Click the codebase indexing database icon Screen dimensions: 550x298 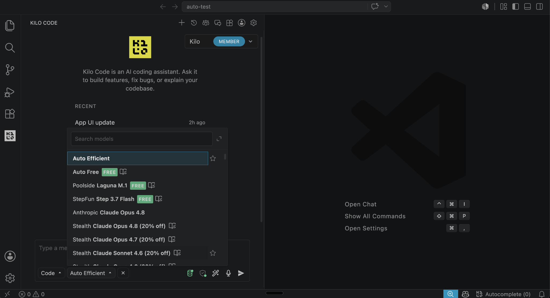click(190, 273)
